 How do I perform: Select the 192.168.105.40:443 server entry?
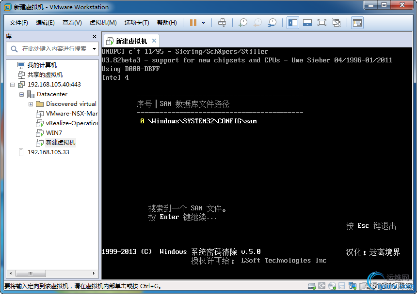point(54,85)
